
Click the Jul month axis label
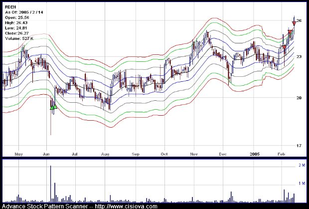pyautogui.click(x=74, y=154)
